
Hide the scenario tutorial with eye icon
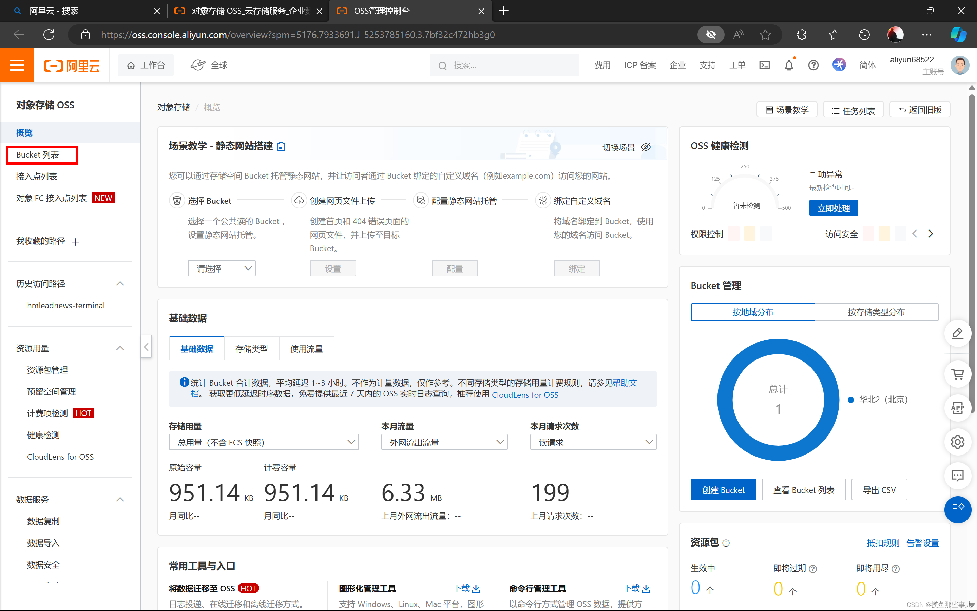click(646, 147)
